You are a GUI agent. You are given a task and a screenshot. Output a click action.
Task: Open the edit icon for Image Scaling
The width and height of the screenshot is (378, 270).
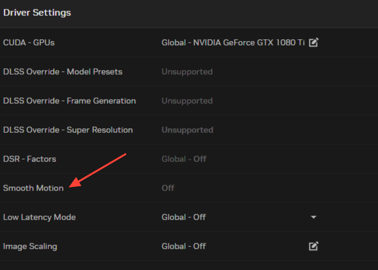point(314,246)
